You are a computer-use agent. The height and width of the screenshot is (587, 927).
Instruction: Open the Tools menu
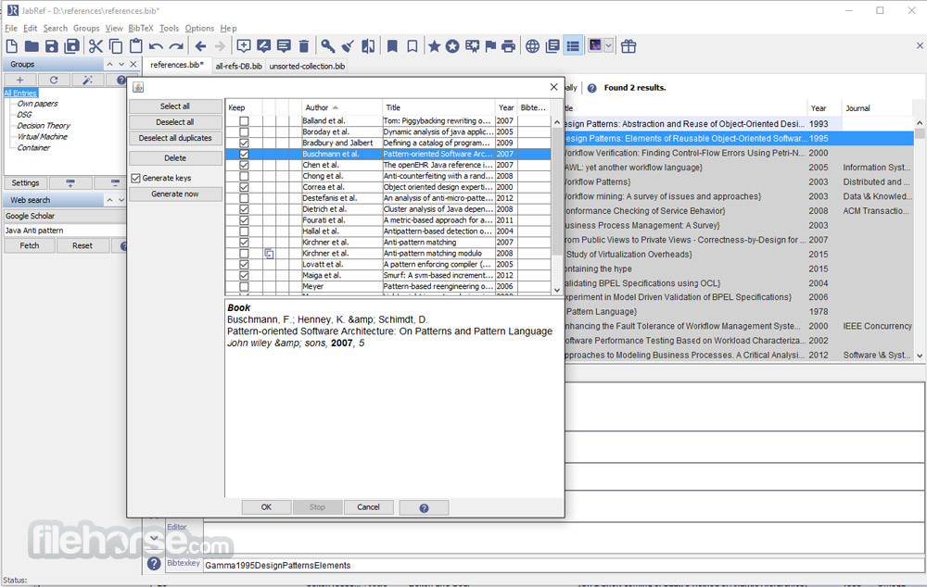pyautogui.click(x=169, y=29)
